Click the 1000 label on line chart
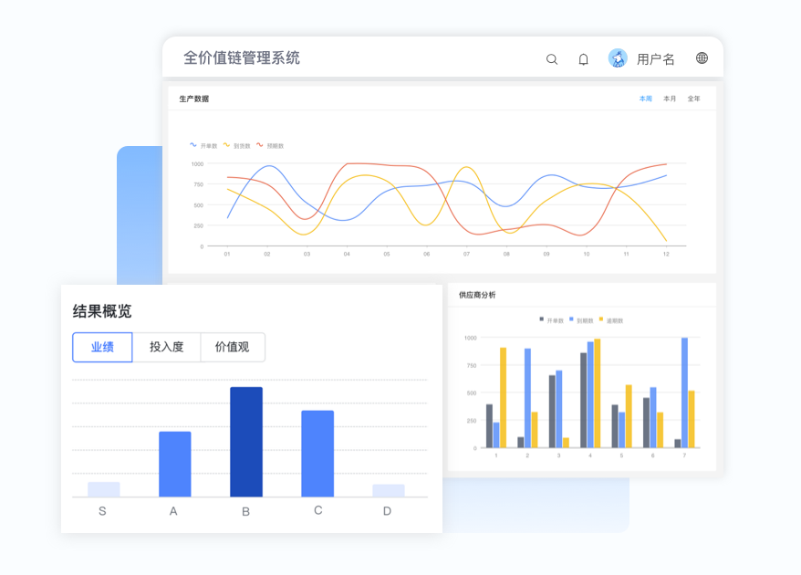 pos(197,164)
